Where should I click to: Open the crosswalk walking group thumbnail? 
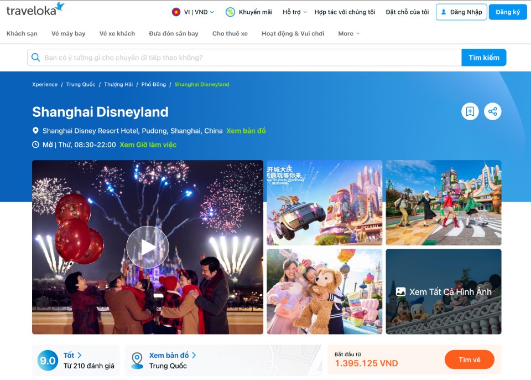pos(444,203)
